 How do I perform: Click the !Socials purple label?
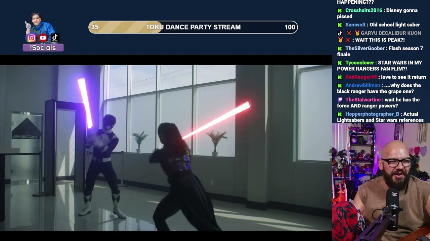tap(43, 48)
